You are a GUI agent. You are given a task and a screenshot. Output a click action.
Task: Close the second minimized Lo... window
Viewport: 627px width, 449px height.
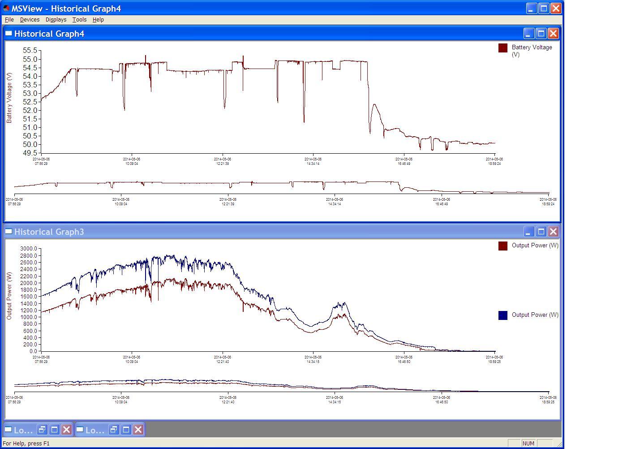point(138,430)
